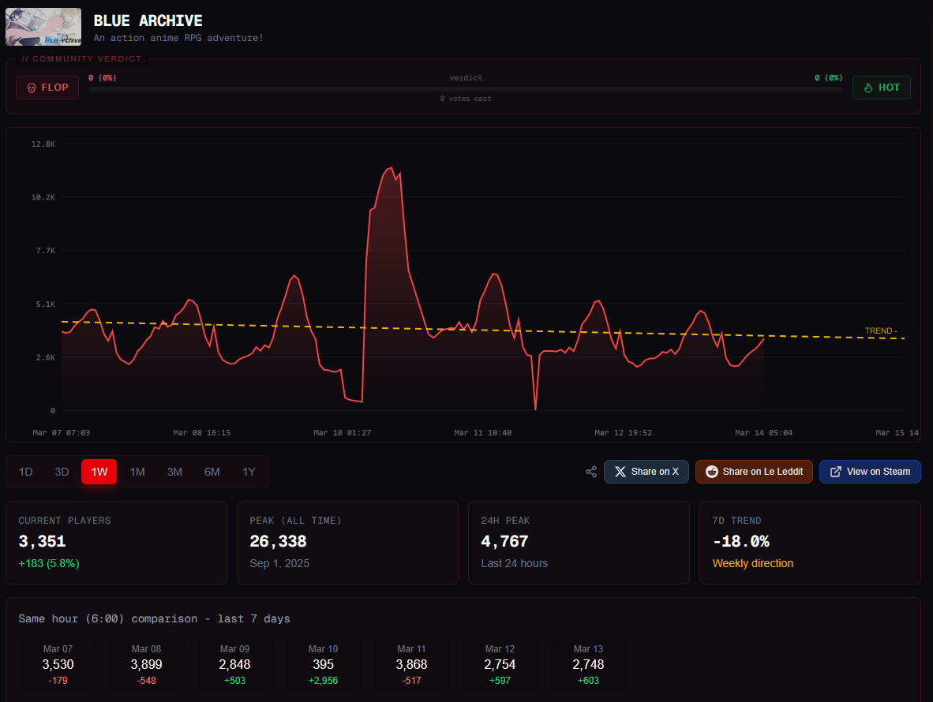This screenshot has width=933, height=702.
Task: Switch chart range to 1Y
Action: click(x=249, y=472)
